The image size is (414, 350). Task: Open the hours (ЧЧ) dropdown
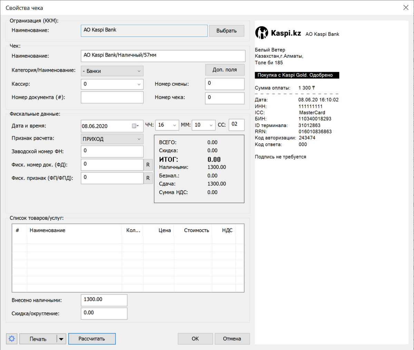tap(175, 125)
